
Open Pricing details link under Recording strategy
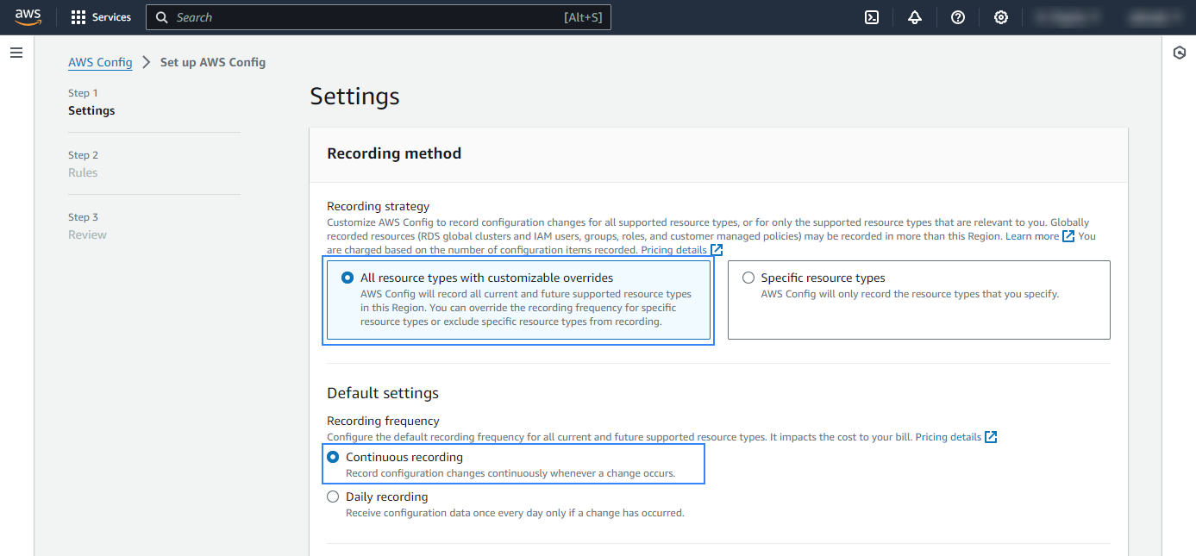coord(674,250)
